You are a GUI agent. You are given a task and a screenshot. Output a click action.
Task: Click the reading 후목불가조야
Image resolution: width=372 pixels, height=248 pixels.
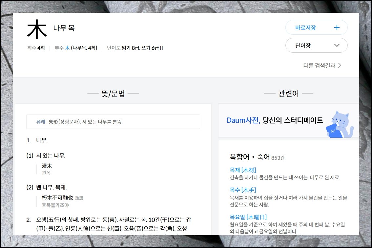[55, 205]
